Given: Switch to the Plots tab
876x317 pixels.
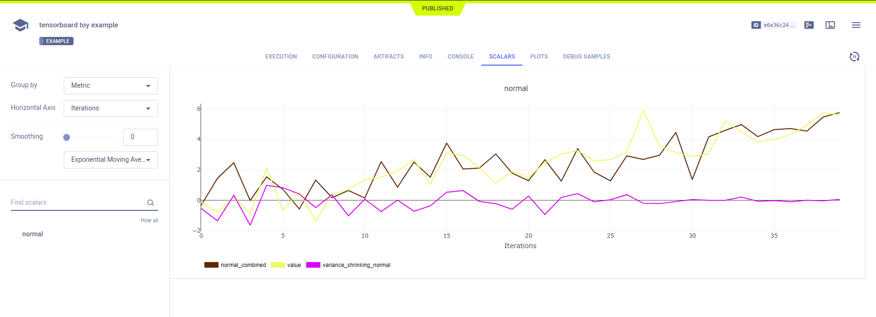Looking at the screenshot, I should tap(539, 57).
